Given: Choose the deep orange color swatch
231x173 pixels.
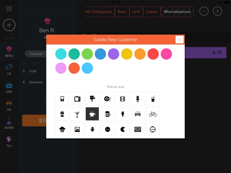Looking at the screenshot, I should (74, 68).
